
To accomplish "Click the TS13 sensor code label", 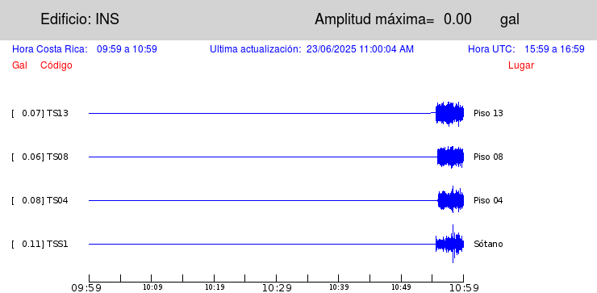I will (x=57, y=113).
